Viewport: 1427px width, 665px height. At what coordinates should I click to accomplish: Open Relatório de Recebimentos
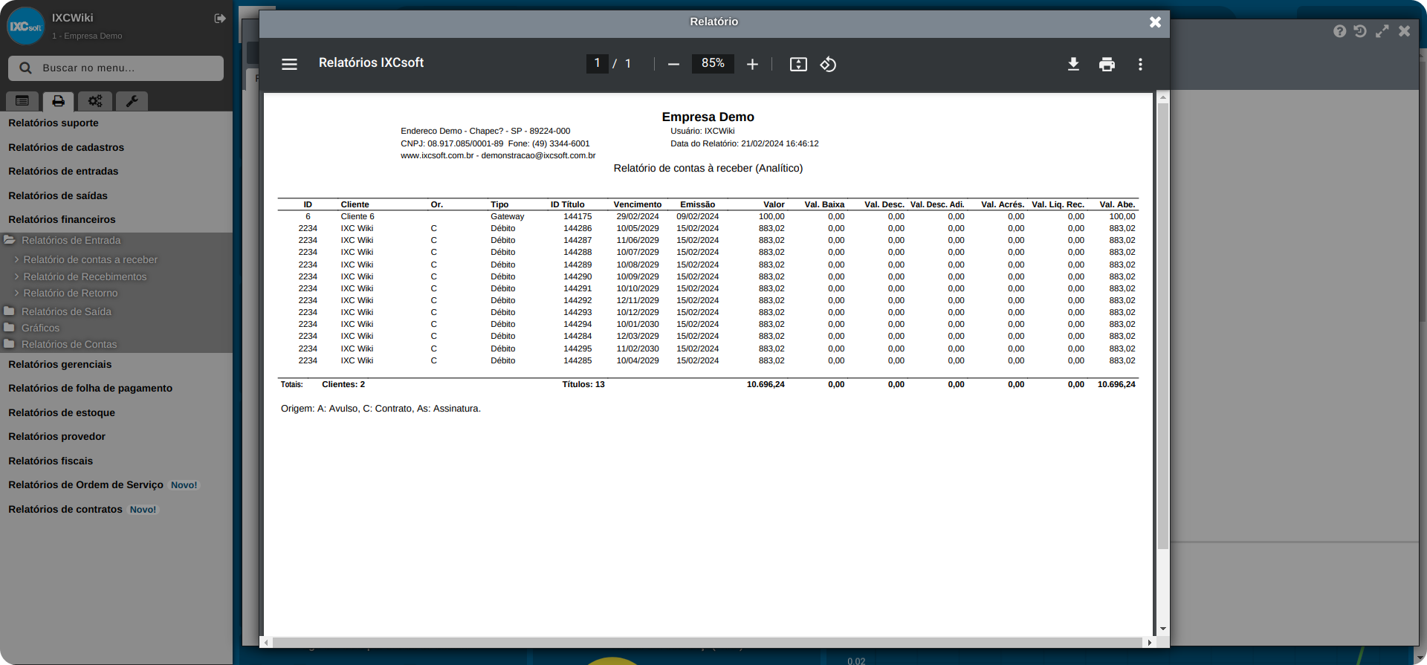click(x=85, y=277)
